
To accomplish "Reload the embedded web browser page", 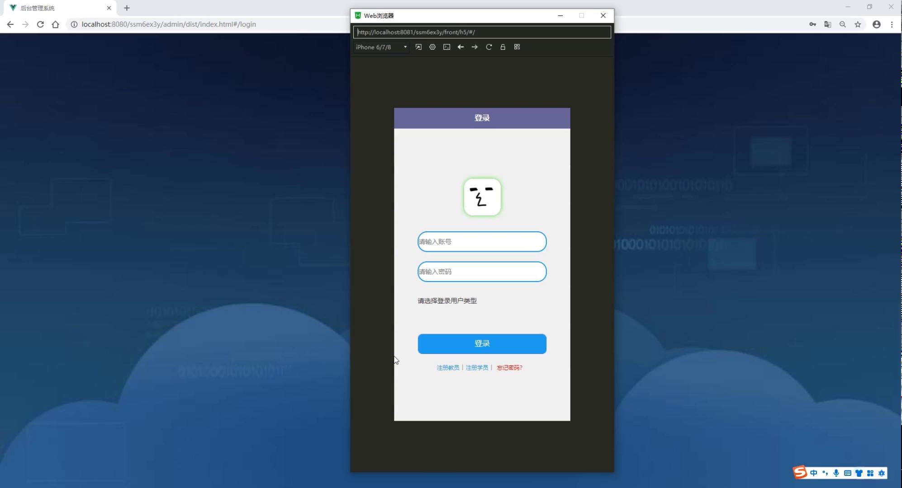I will (489, 47).
